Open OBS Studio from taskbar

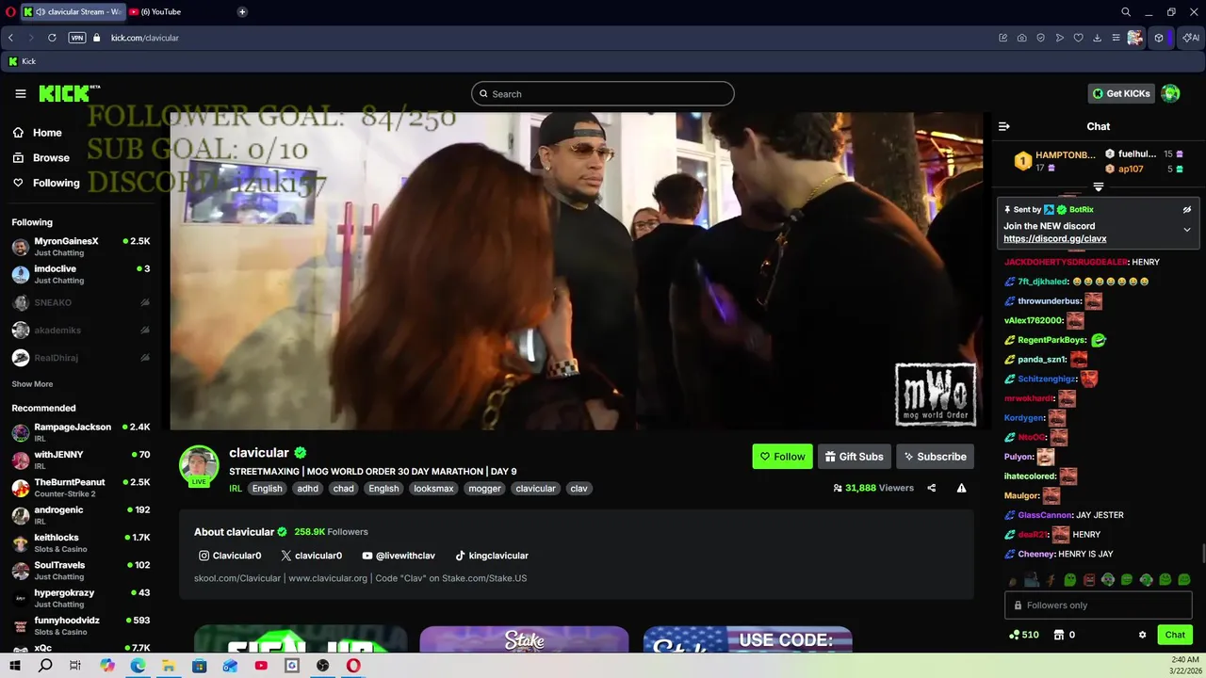[x=323, y=666]
